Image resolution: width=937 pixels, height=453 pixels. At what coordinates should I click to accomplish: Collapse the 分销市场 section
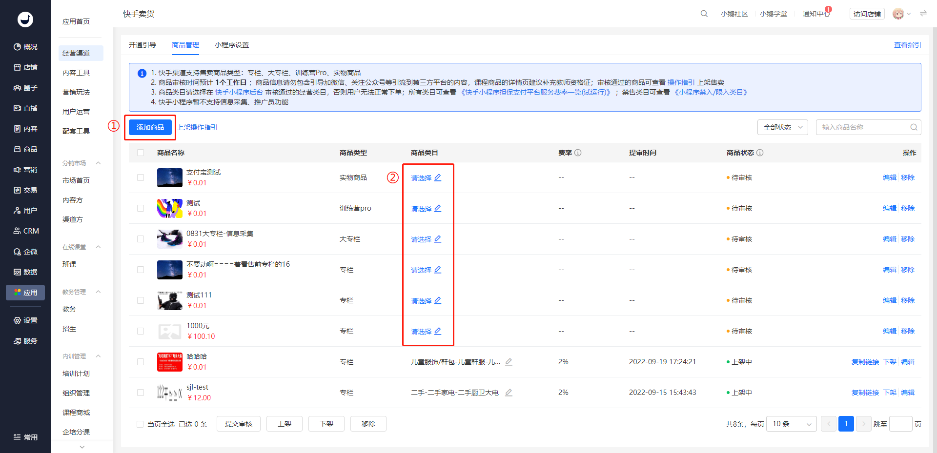[x=98, y=163]
